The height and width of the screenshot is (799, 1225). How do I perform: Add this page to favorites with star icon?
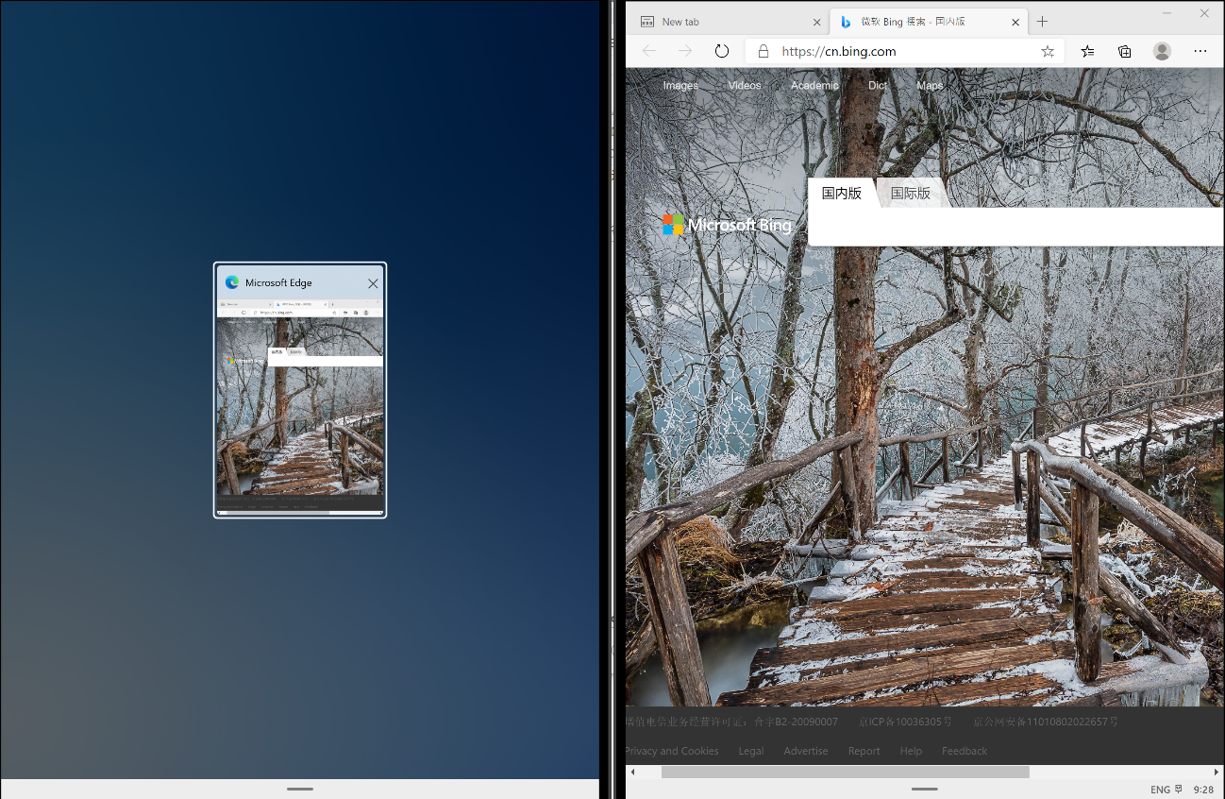coord(1048,52)
